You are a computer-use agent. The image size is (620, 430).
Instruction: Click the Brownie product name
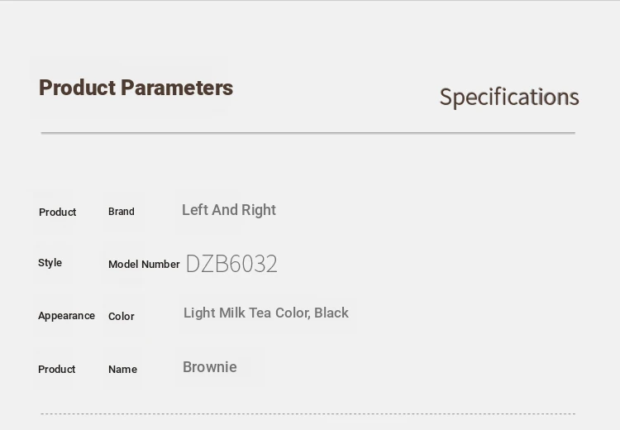coord(210,367)
